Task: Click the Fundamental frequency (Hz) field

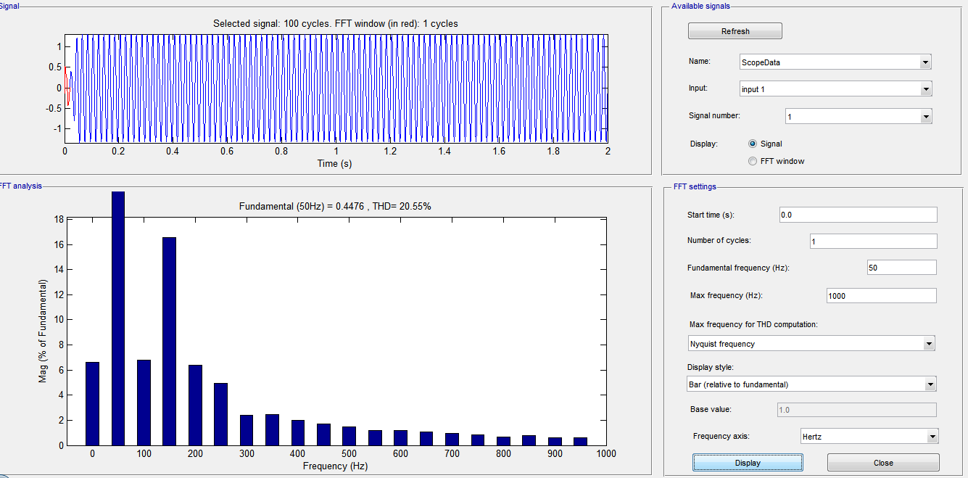Action: [x=901, y=268]
